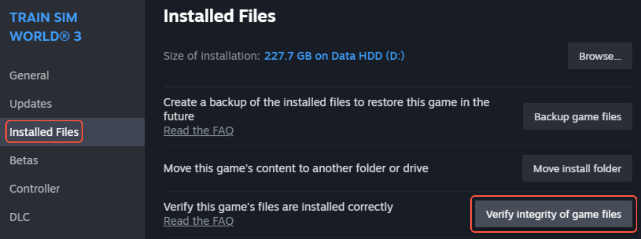
Task: Open the Betas tab
Action: click(x=23, y=160)
